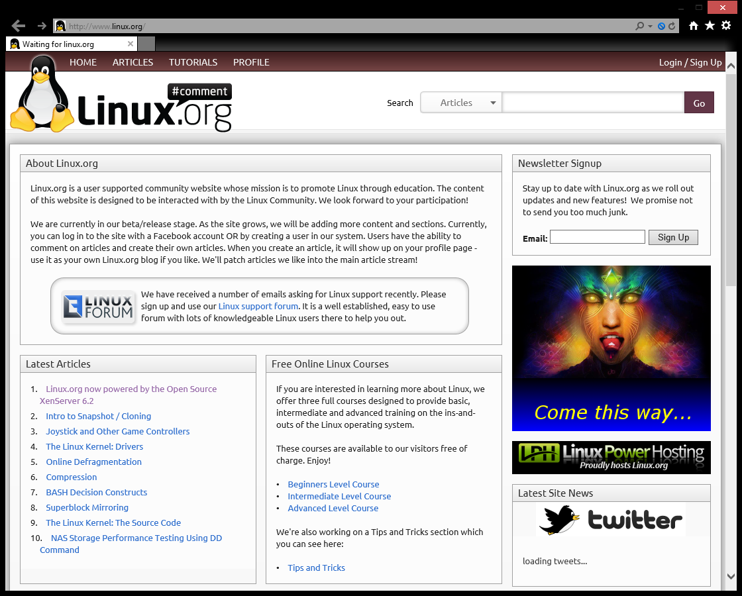742x596 pixels.
Task: Click the newsletter Email input field
Action: [x=597, y=237]
